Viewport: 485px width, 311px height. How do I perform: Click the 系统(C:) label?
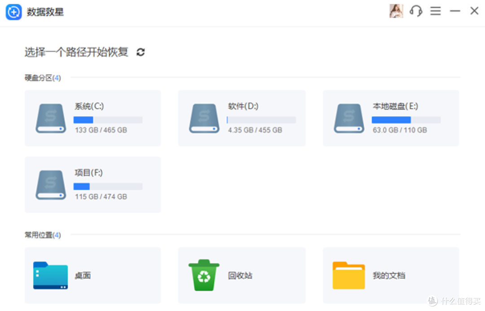point(89,106)
